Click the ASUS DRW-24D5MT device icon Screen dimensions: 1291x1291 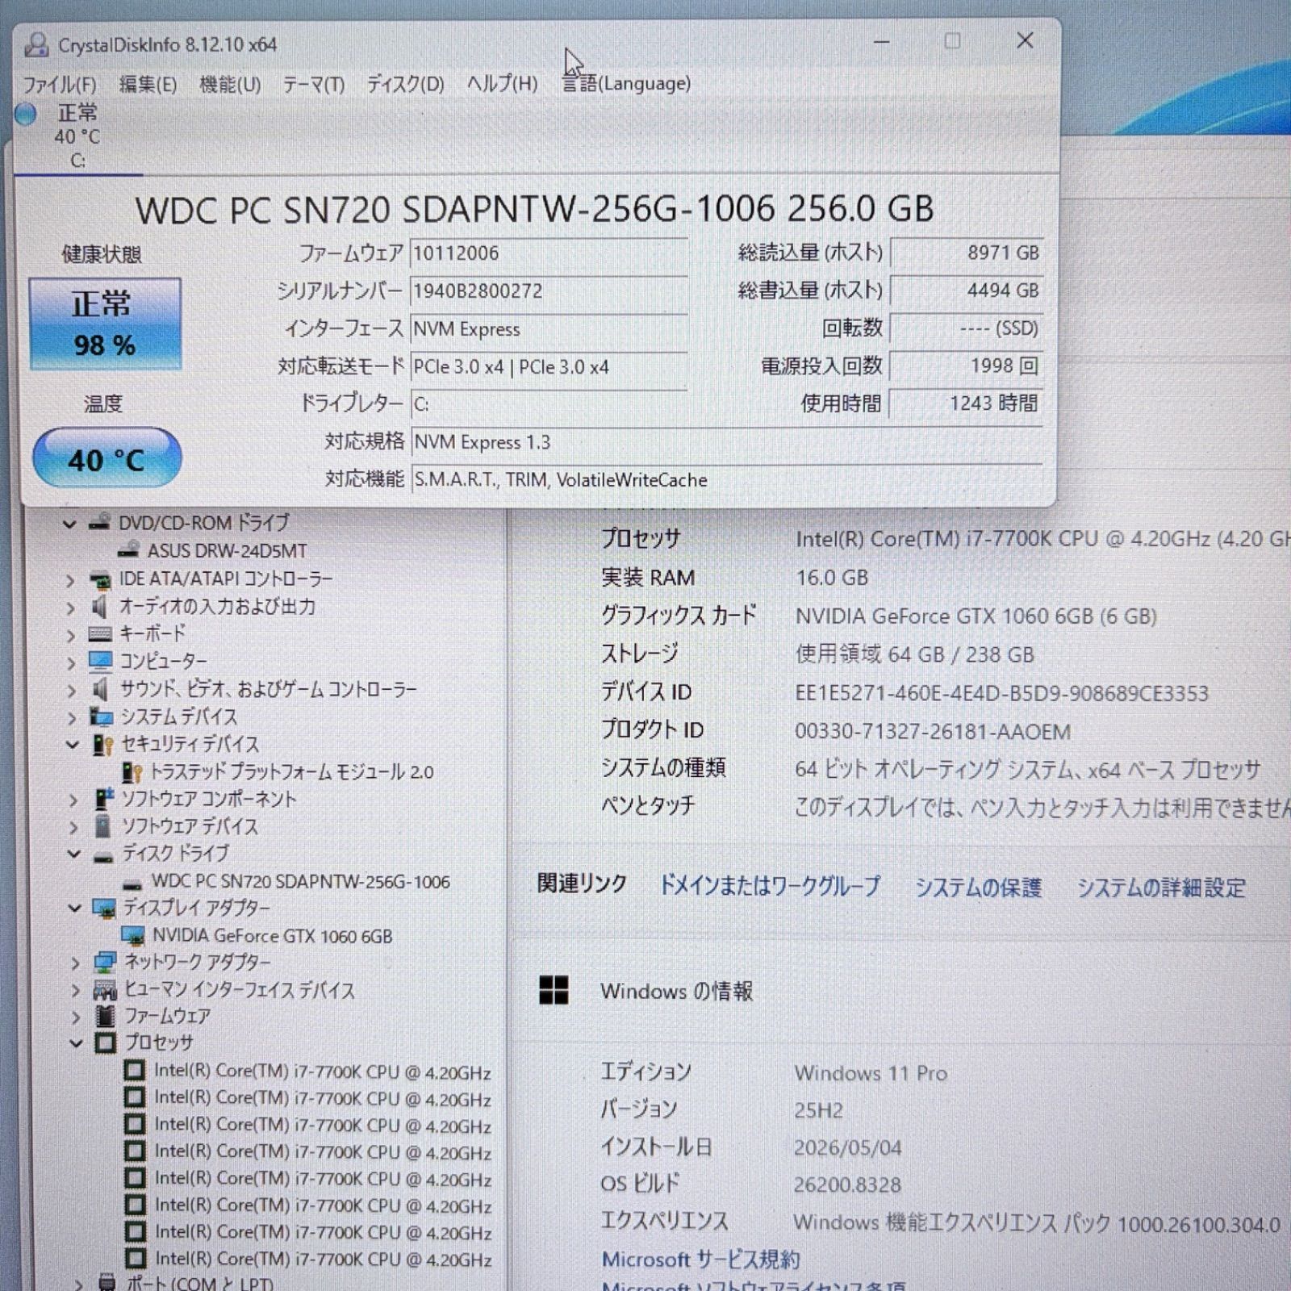pos(128,551)
